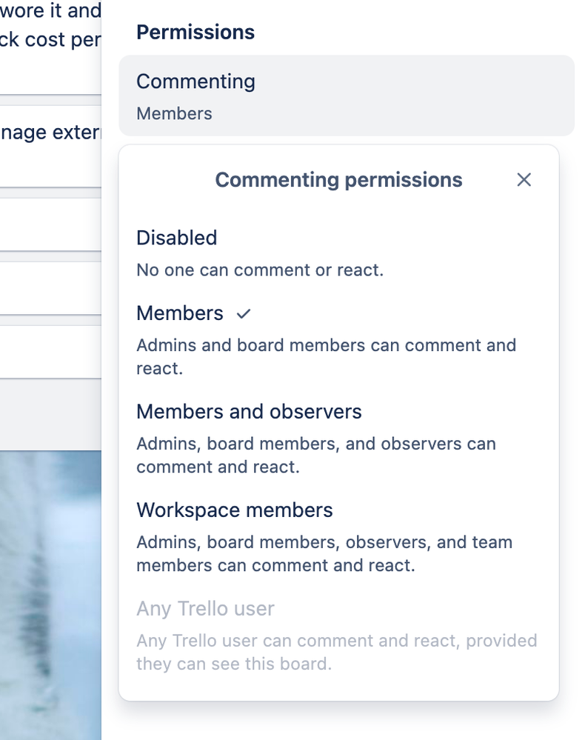The height and width of the screenshot is (740, 585).
Task: Click the Permissions heading
Action: (195, 33)
